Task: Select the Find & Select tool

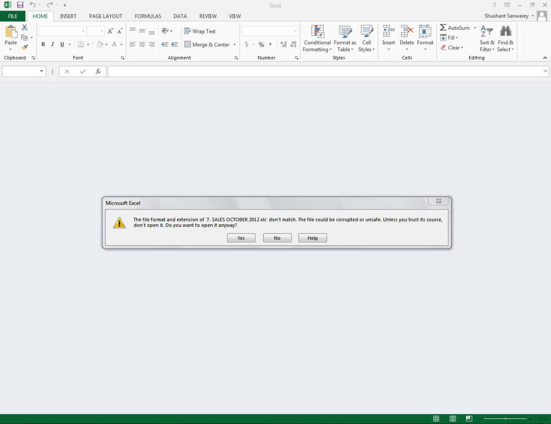Action: [x=506, y=38]
